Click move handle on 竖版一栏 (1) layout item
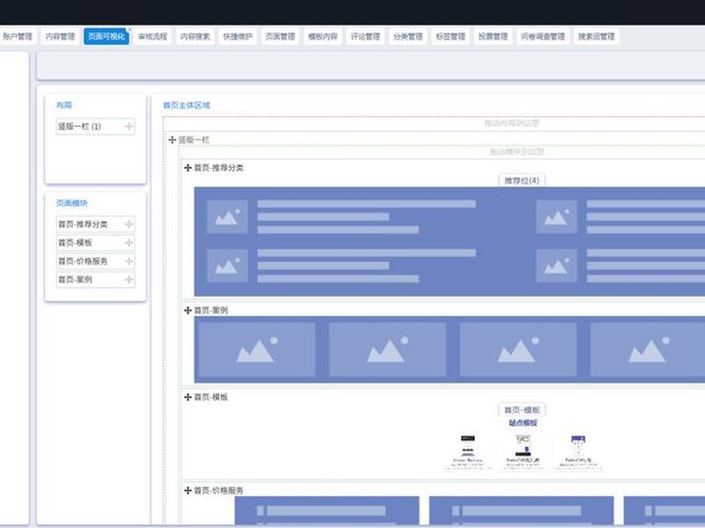The height and width of the screenshot is (528, 705). coord(129,127)
